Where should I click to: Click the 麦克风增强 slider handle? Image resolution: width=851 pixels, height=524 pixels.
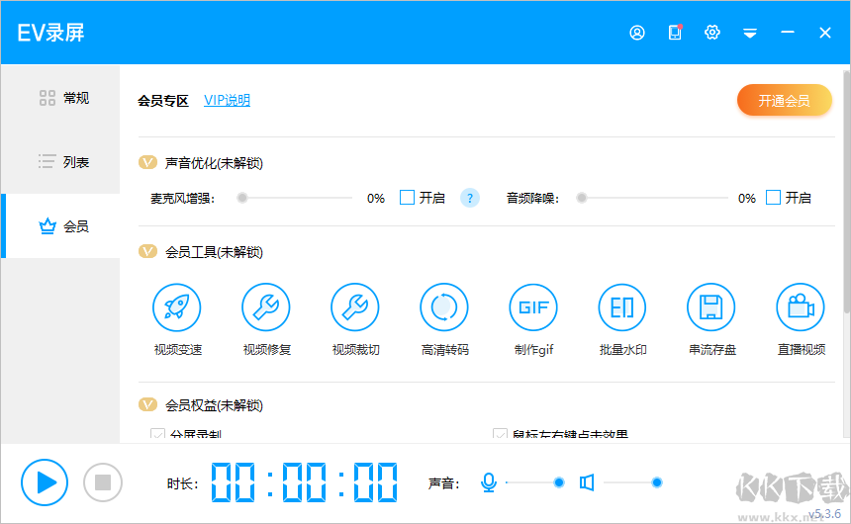pyautogui.click(x=242, y=198)
